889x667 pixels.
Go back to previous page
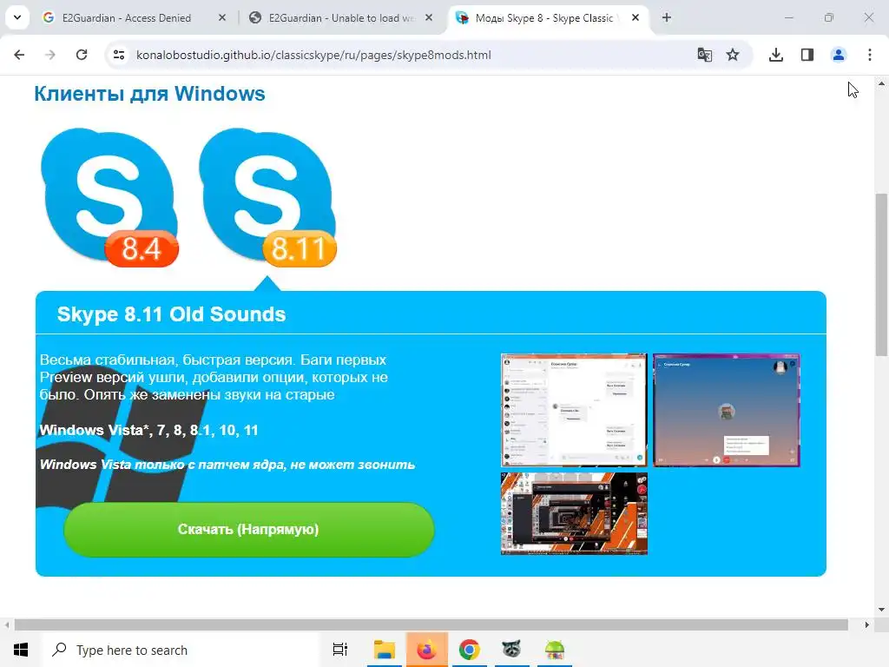click(x=19, y=55)
